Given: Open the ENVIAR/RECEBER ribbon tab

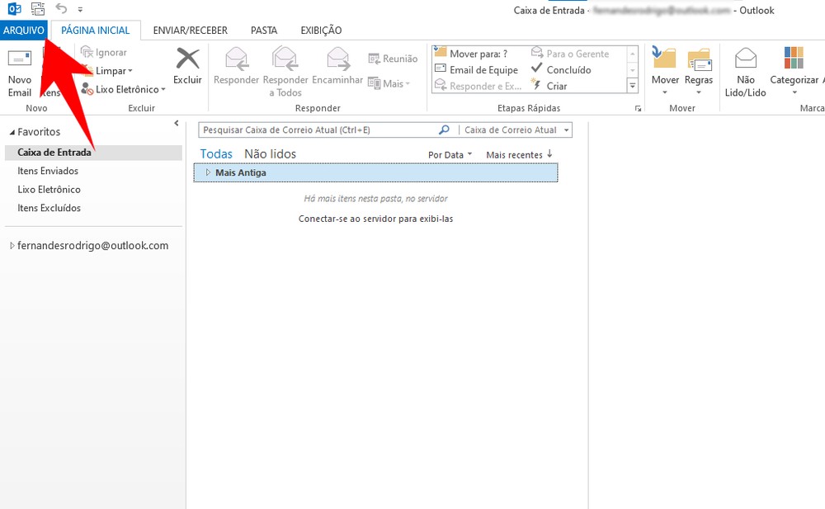Looking at the screenshot, I should pos(190,31).
